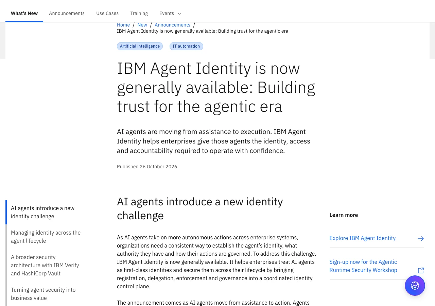Expand the Events dropdown chevron

pos(179,14)
